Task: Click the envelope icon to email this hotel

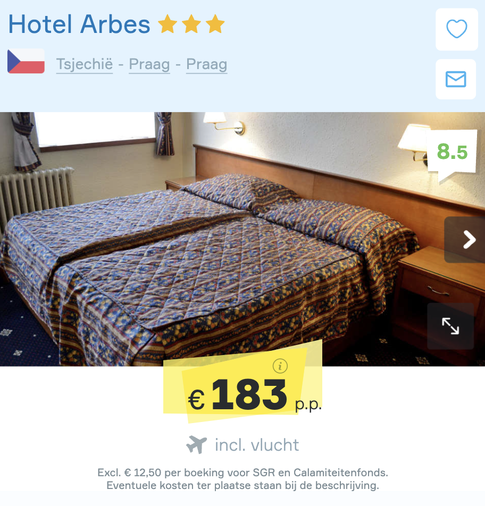Action: click(x=456, y=79)
